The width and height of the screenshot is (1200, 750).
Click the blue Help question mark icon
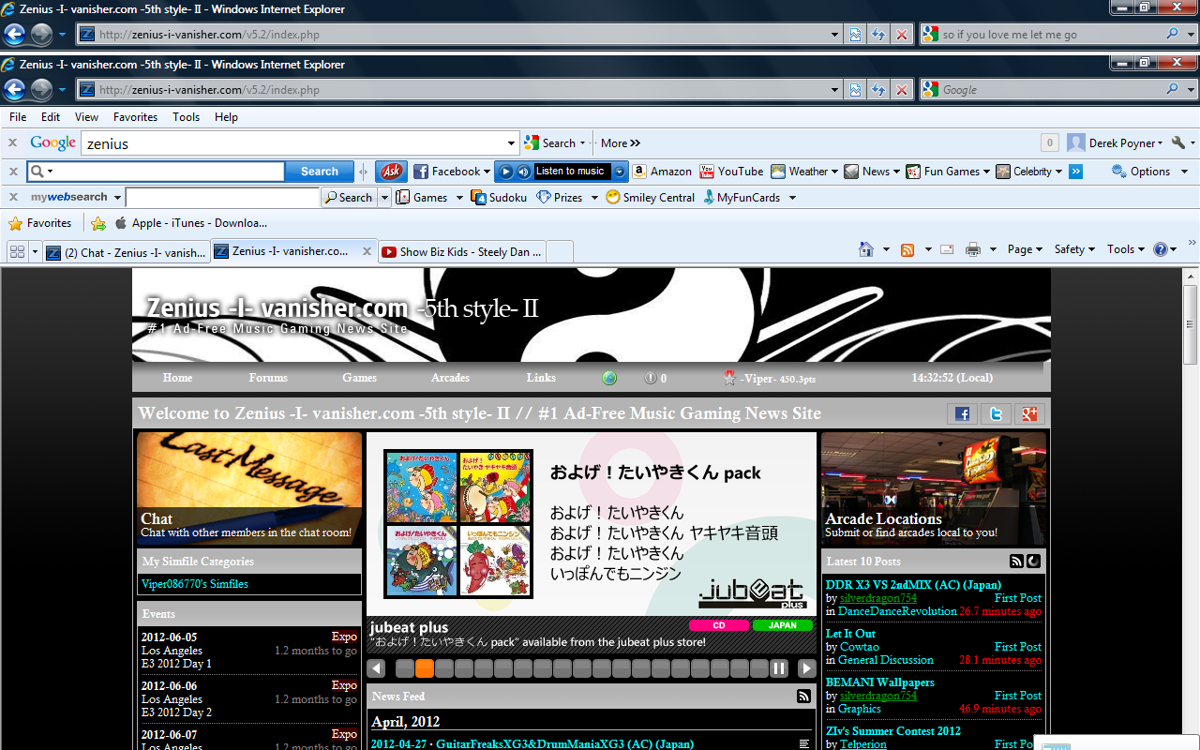pos(1161,249)
